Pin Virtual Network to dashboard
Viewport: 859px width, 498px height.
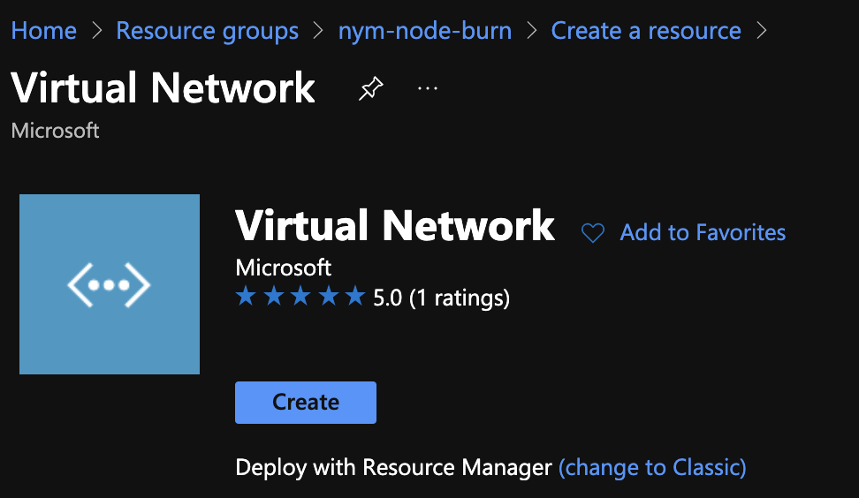[x=371, y=88]
